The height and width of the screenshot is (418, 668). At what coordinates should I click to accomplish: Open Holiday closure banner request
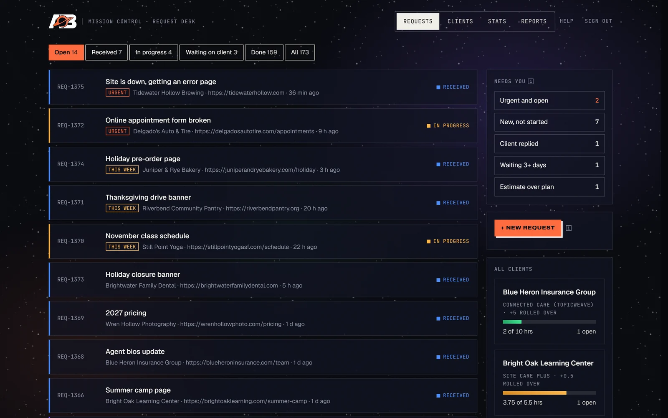click(263, 280)
